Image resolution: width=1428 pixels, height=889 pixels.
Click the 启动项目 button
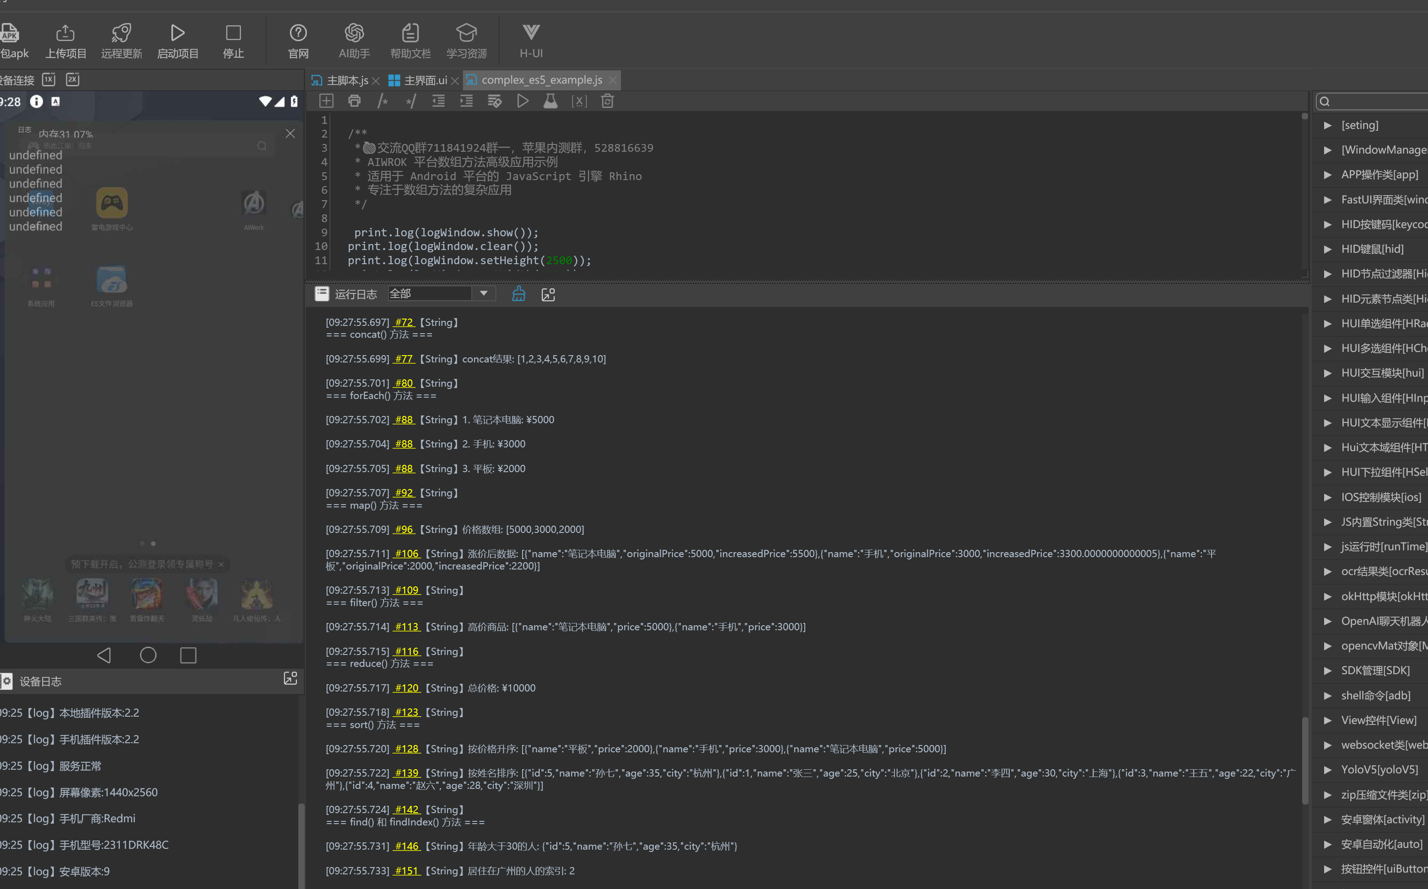(x=178, y=41)
